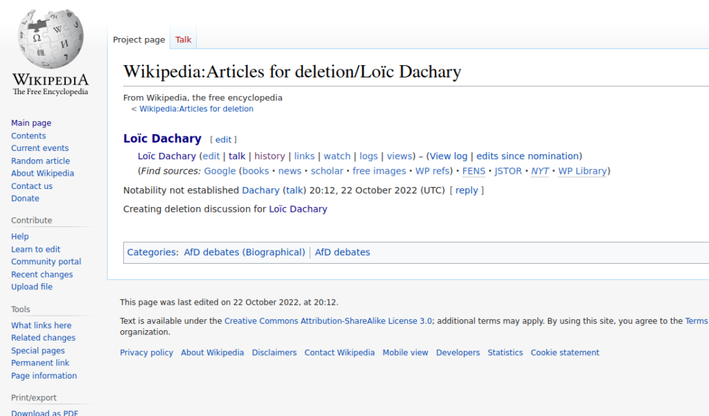This screenshot has width=709, height=416.
Task: Open Page information link
Action: [x=44, y=376]
